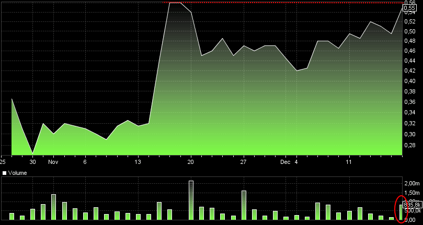Screen dimensions: 423x225
Task: Click the Nov label on date axis
Action: point(53,162)
